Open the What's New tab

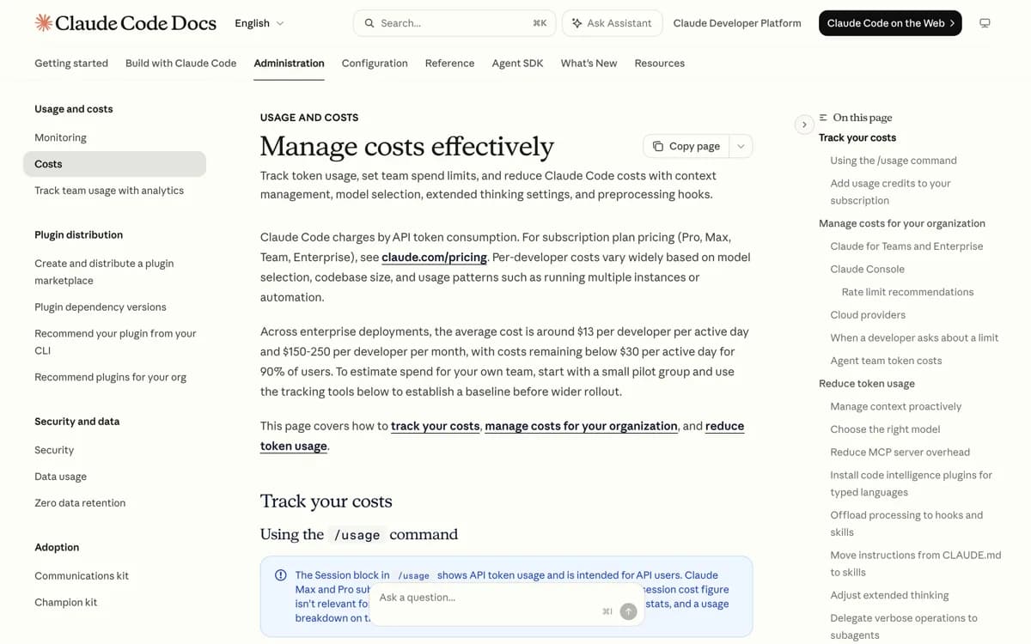click(589, 63)
